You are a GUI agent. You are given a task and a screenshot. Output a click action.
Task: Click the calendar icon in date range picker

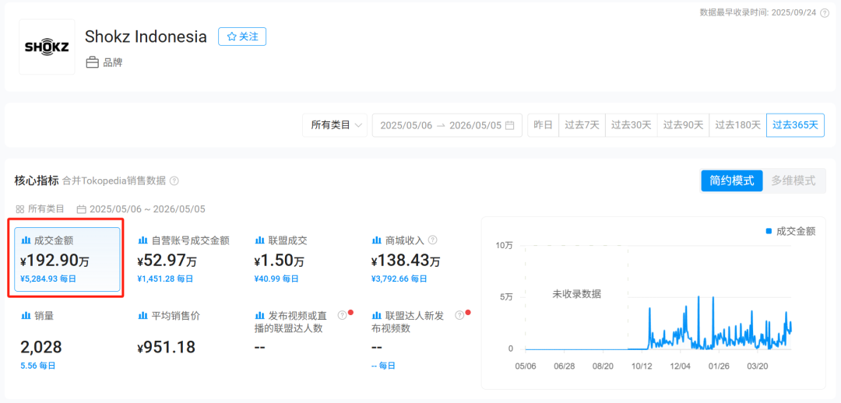[x=509, y=125]
